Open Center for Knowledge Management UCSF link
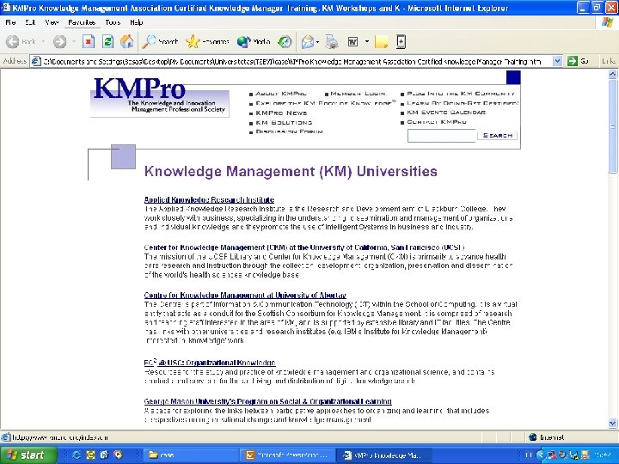This screenshot has height=464, width=619. pos(304,247)
